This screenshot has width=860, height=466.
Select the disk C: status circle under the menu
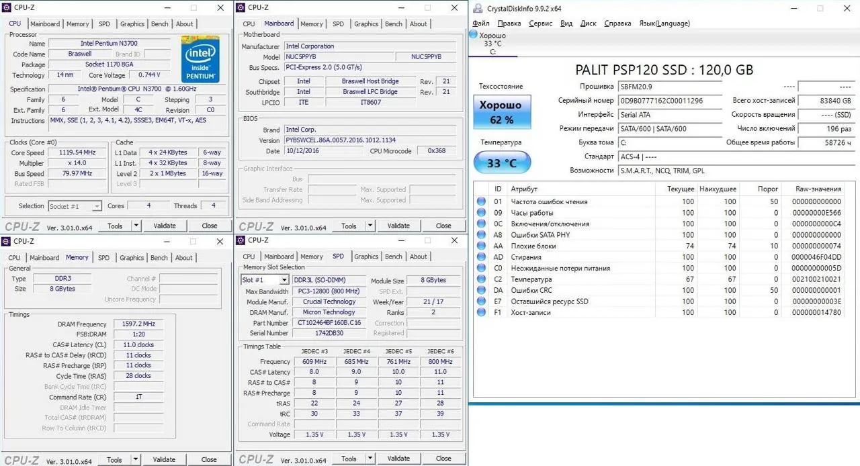coord(473,34)
